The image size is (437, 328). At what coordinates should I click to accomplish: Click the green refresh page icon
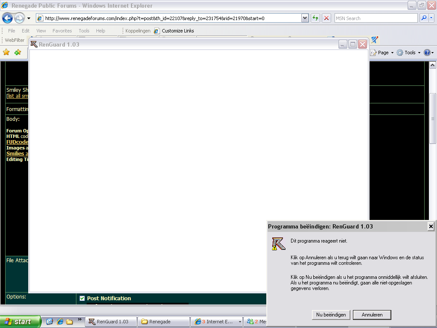pyautogui.click(x=315, y=18)
